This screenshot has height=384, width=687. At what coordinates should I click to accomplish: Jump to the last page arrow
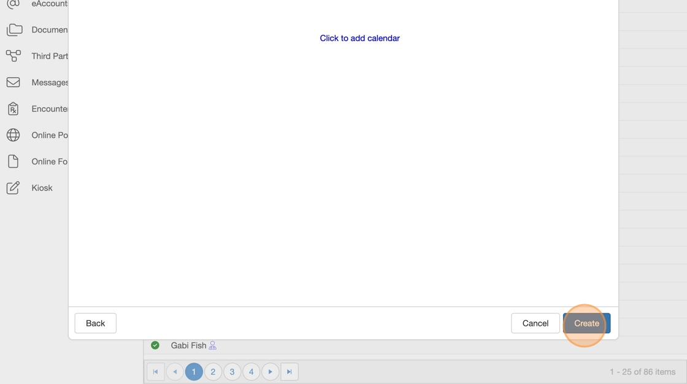(289, 372)
